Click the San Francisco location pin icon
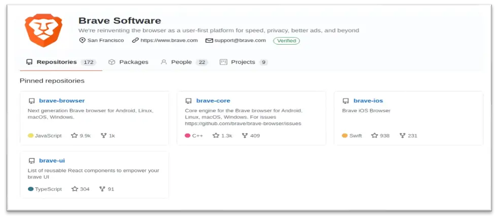The image size is (498, 219). tap(82, 41)
